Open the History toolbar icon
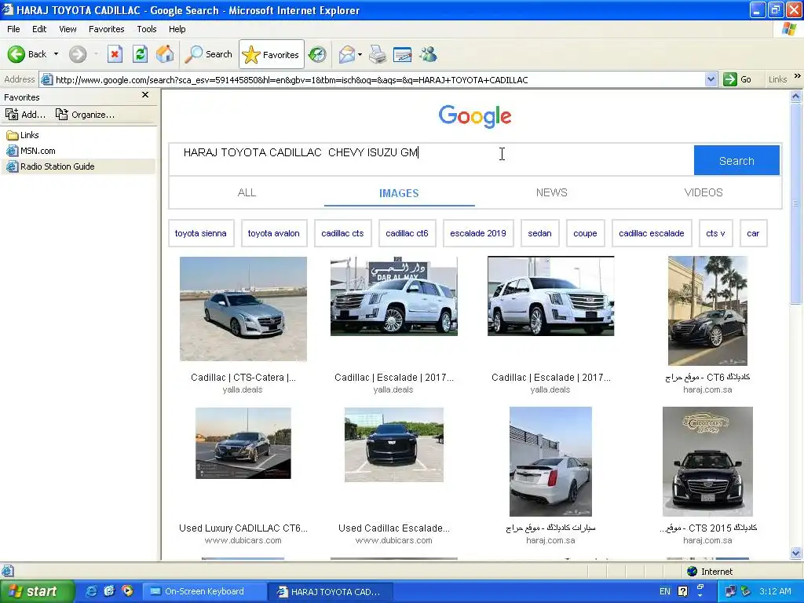The width and height of the screenshot is (804, 603). pos(317,54)
